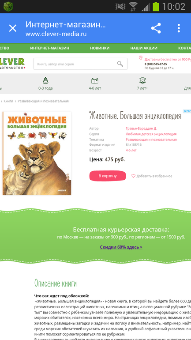This screenshot has height=340, width=191.
Task: Toggle heart icon Добавить в избранное
Action: (133, 176)
